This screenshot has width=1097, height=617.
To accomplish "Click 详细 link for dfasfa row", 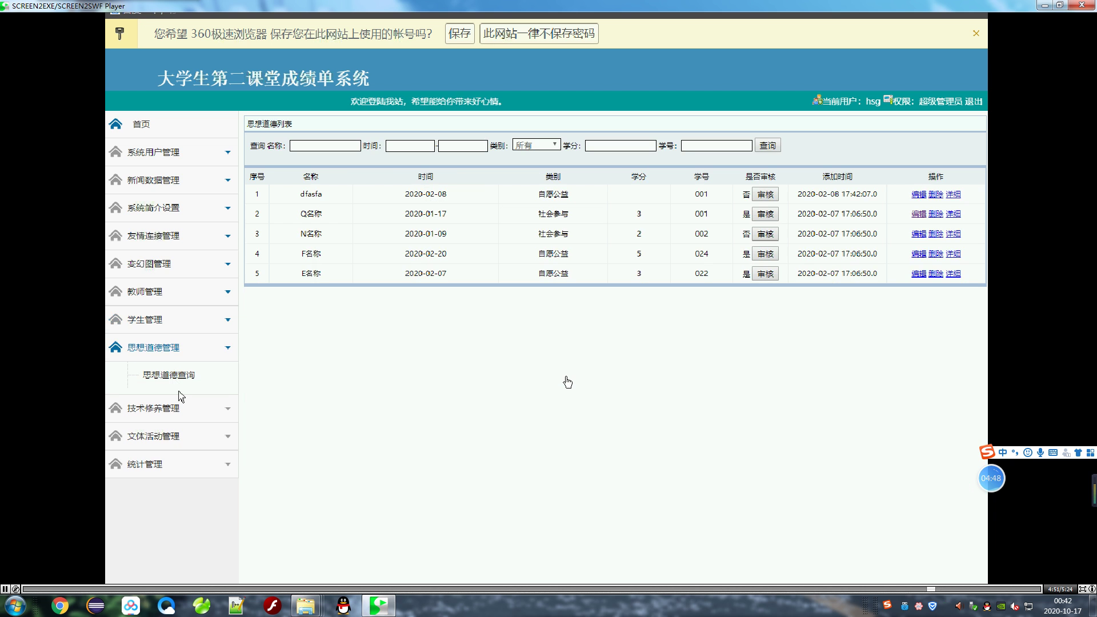I will (953, 194).
